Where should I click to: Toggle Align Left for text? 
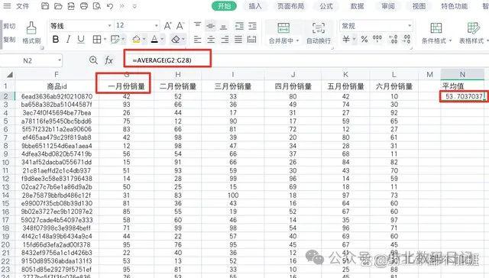coord(197,39)
